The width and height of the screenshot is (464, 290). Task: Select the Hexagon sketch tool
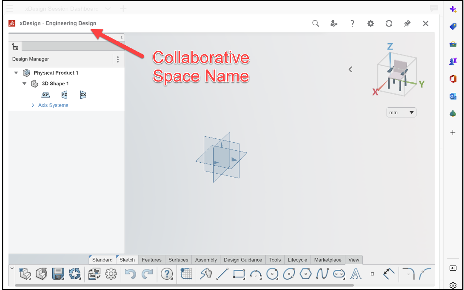coord(306,274)
